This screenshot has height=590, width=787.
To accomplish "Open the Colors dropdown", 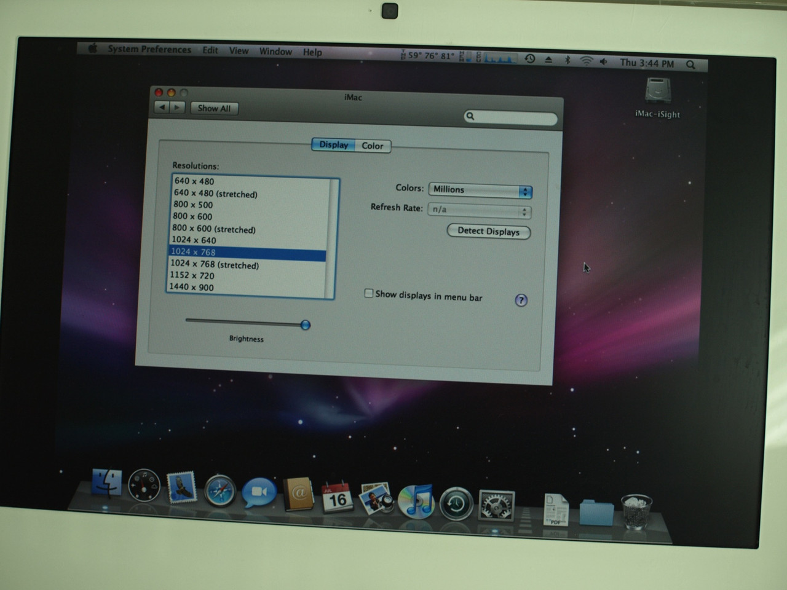I will click(480, 190).
